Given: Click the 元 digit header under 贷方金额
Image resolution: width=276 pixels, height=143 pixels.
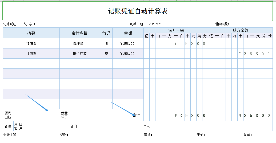Looking at the screenshot, I should (258, 36).
